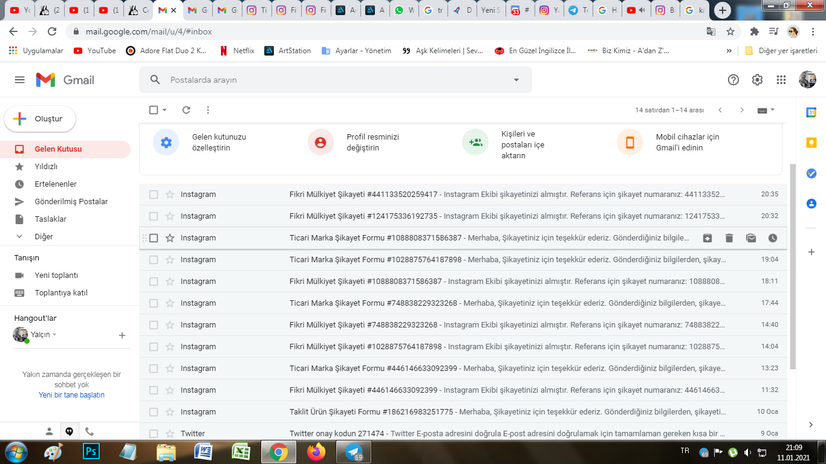
Task: Go to newer messages page arrow
Action: point(720,110)
